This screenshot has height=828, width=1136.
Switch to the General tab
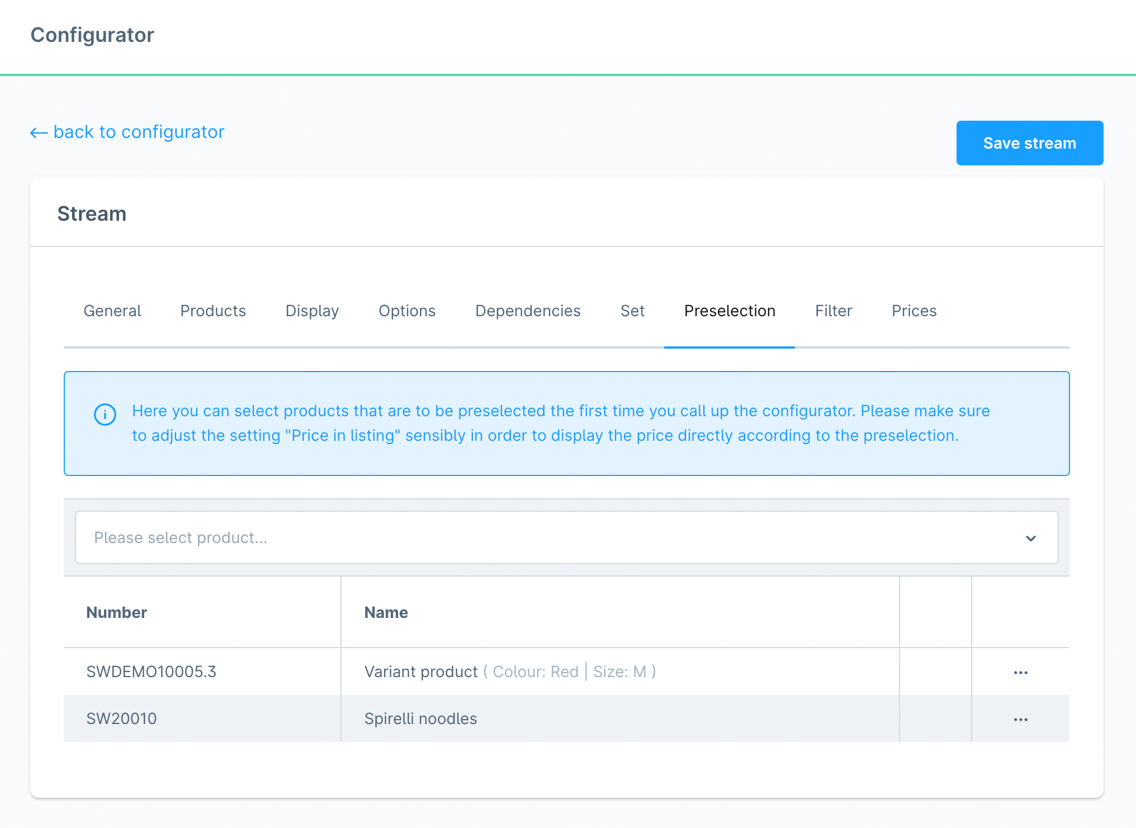point(112,311)
